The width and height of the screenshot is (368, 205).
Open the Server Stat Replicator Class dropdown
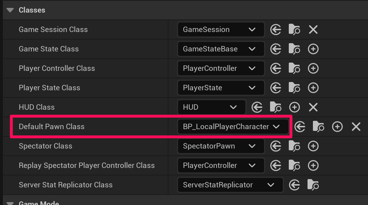point(230,185)
